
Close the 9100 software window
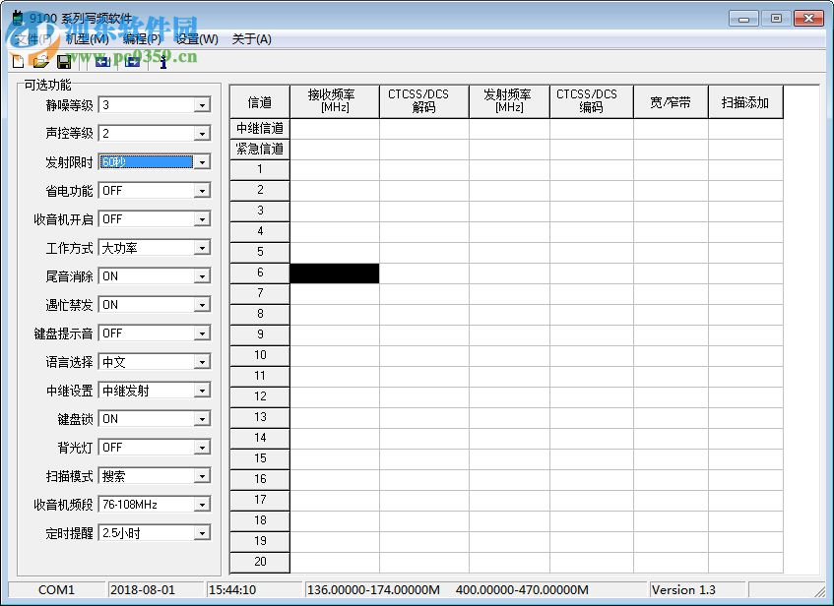click(x=808, y=19)
